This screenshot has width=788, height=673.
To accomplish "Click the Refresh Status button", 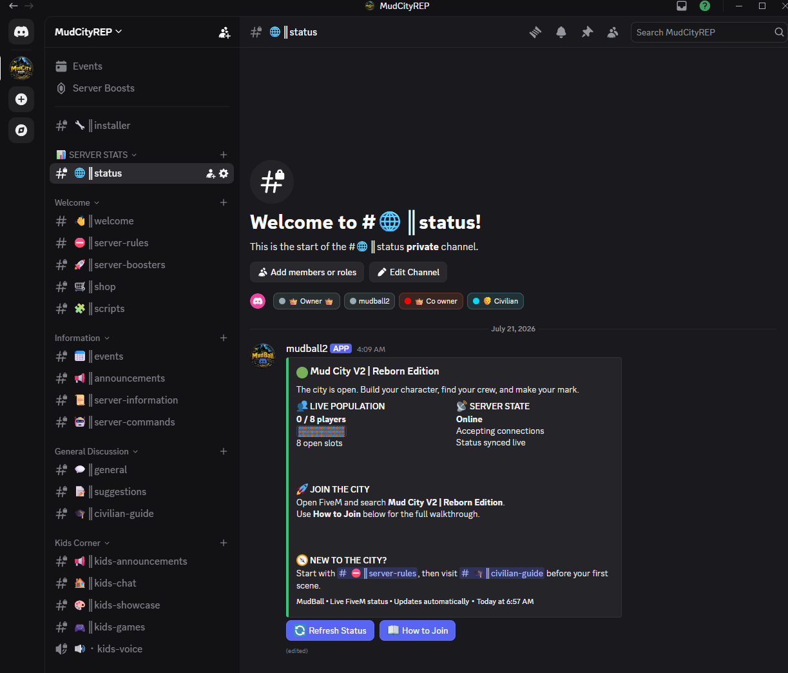I will click(330, 630).
